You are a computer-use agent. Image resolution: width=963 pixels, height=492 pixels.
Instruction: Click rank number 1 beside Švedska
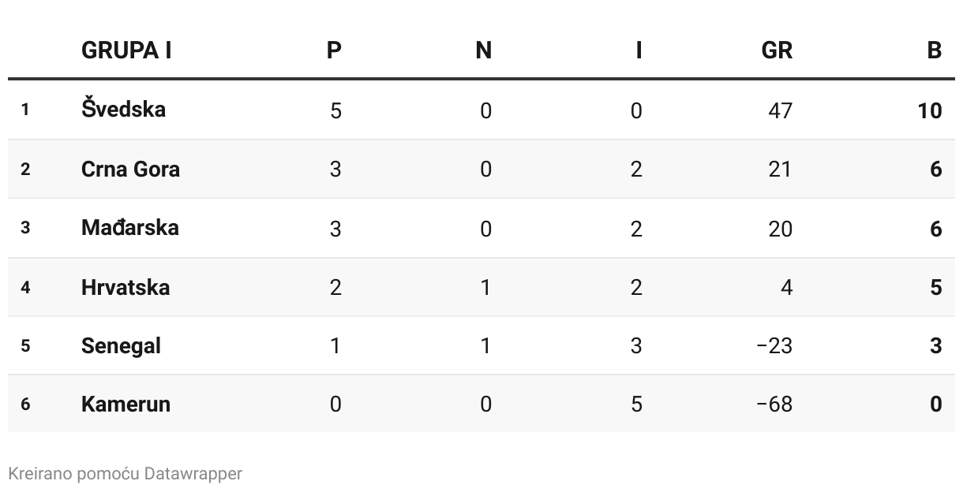tap(25, 110)
